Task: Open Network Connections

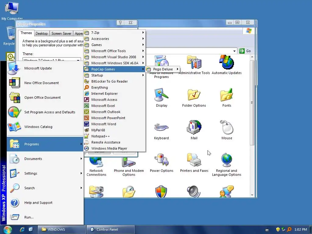Action: [x=96, y=167]
